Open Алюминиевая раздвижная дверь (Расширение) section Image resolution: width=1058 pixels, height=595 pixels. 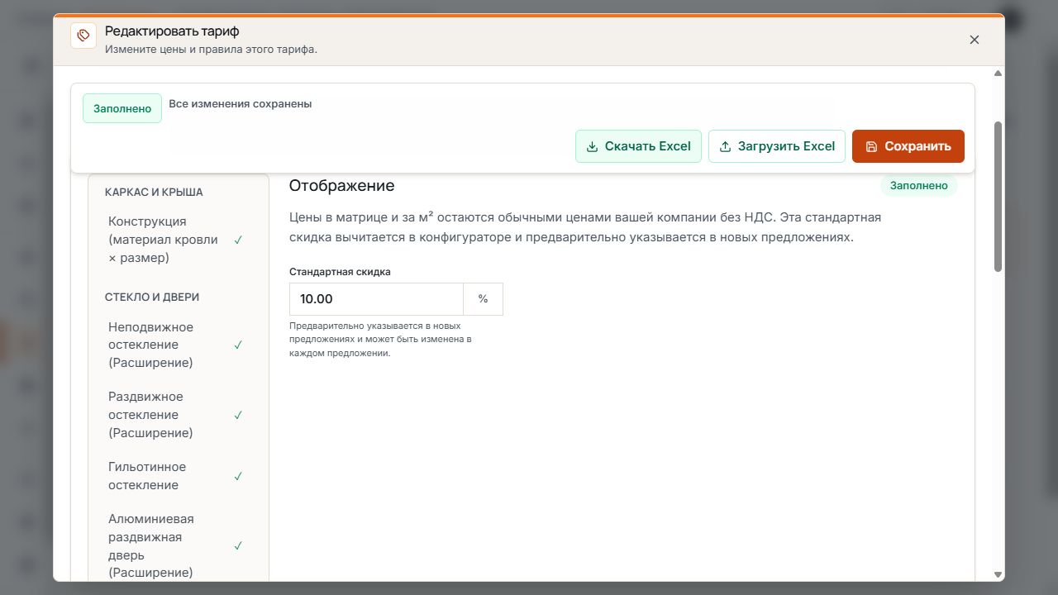click(x=179, y=545)
